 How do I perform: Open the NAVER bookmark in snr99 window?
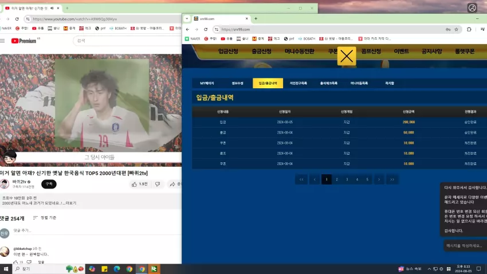[193, 39]
